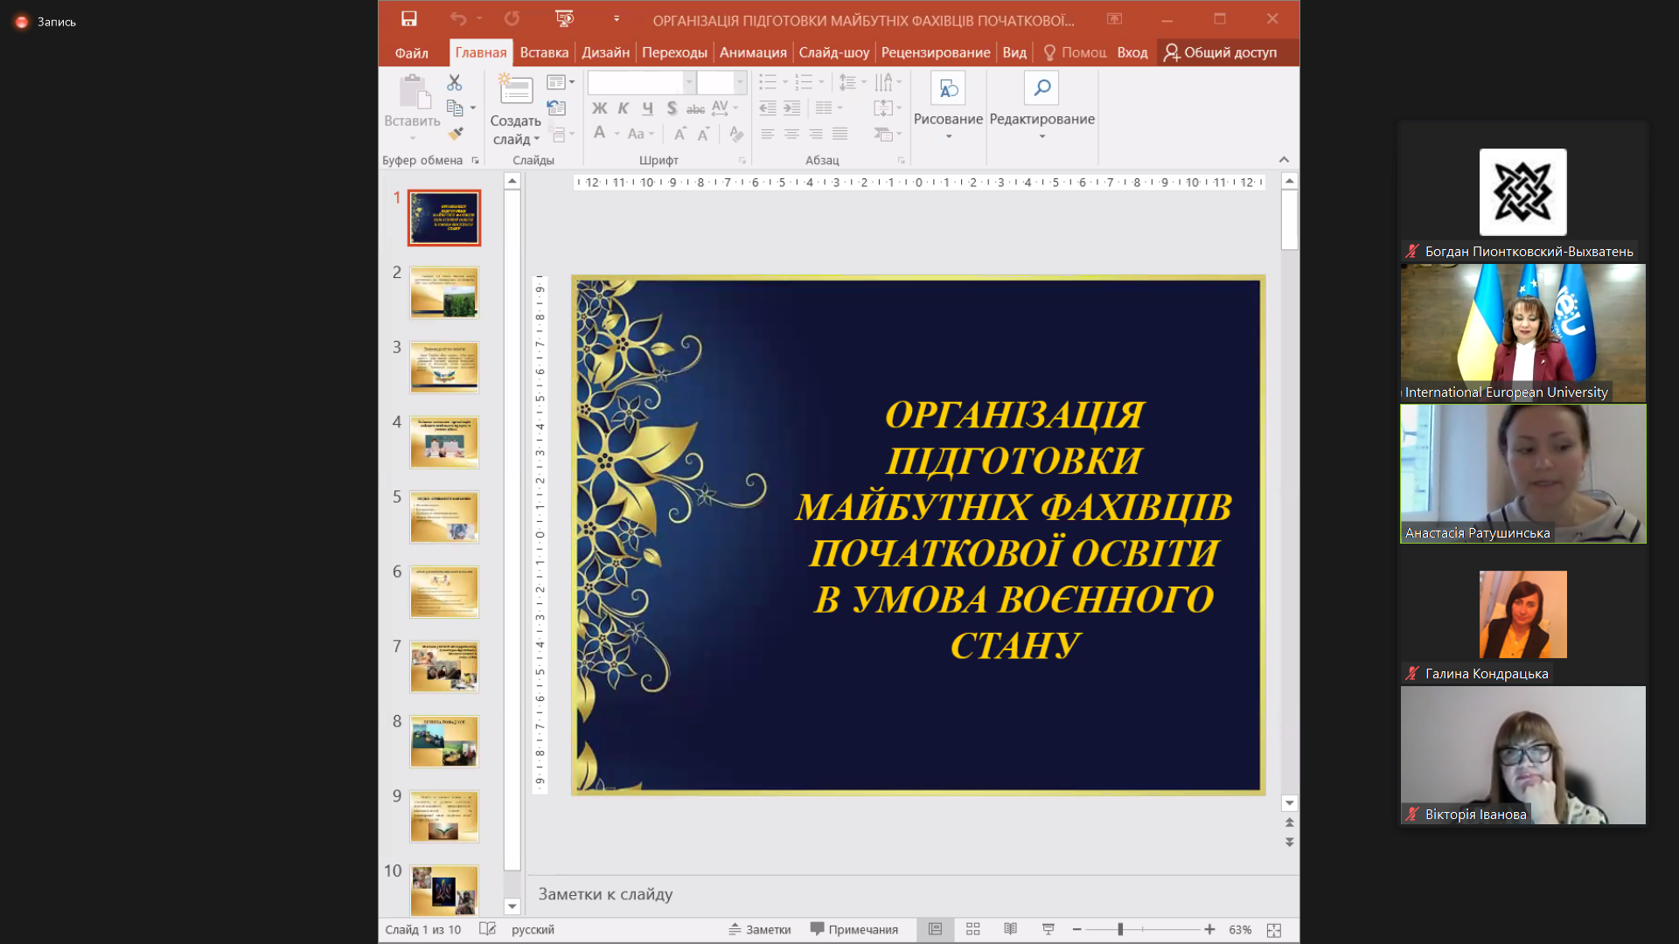
Task: Toggle bold (Ж) formatting
Action: [x=599, y=108]
